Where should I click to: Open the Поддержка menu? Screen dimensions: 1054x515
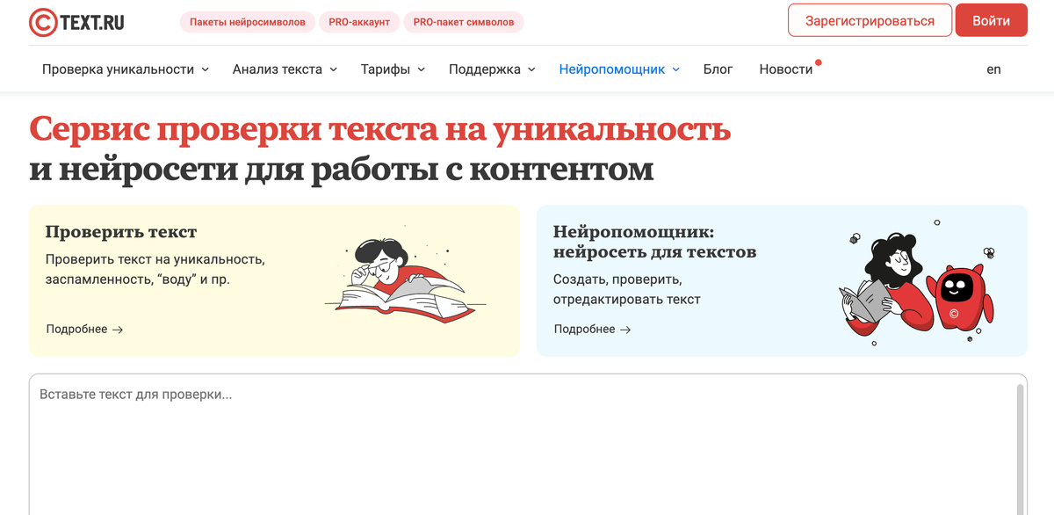[492, 69]
